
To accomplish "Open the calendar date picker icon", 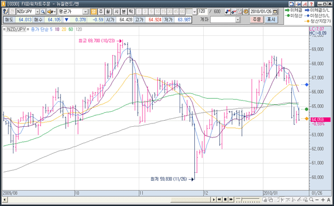I will 275,11.
